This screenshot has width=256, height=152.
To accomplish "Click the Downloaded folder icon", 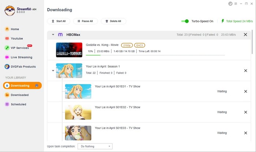I will point(7,95).
